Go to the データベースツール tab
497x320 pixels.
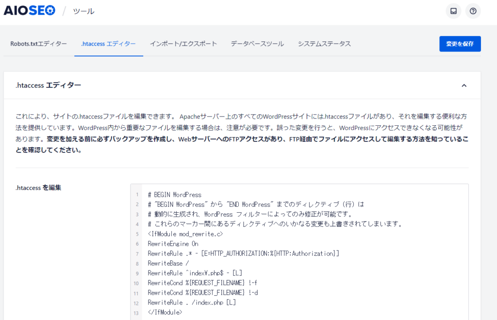point(257,44)
